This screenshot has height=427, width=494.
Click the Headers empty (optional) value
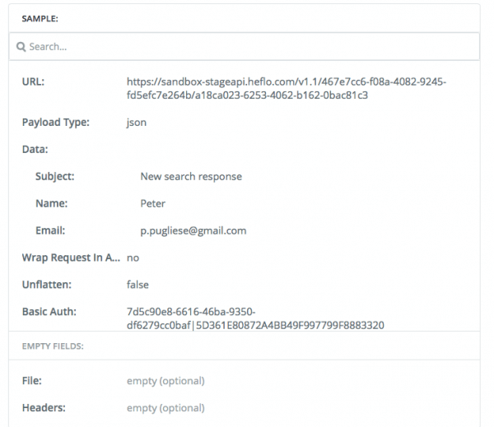point(165,408)
